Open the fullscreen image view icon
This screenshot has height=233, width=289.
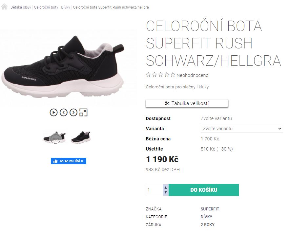[84, 113]
